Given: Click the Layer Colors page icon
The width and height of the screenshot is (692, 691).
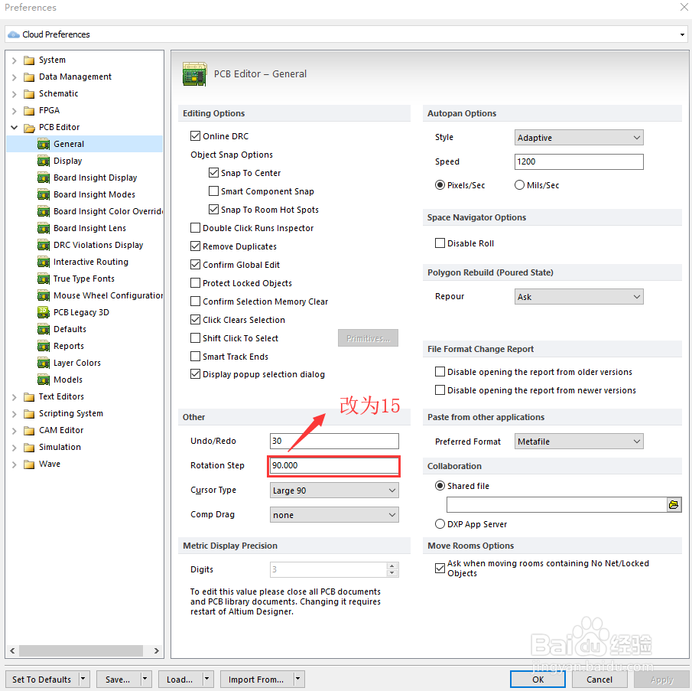Looking at the screenshot, I should [44, 363].
